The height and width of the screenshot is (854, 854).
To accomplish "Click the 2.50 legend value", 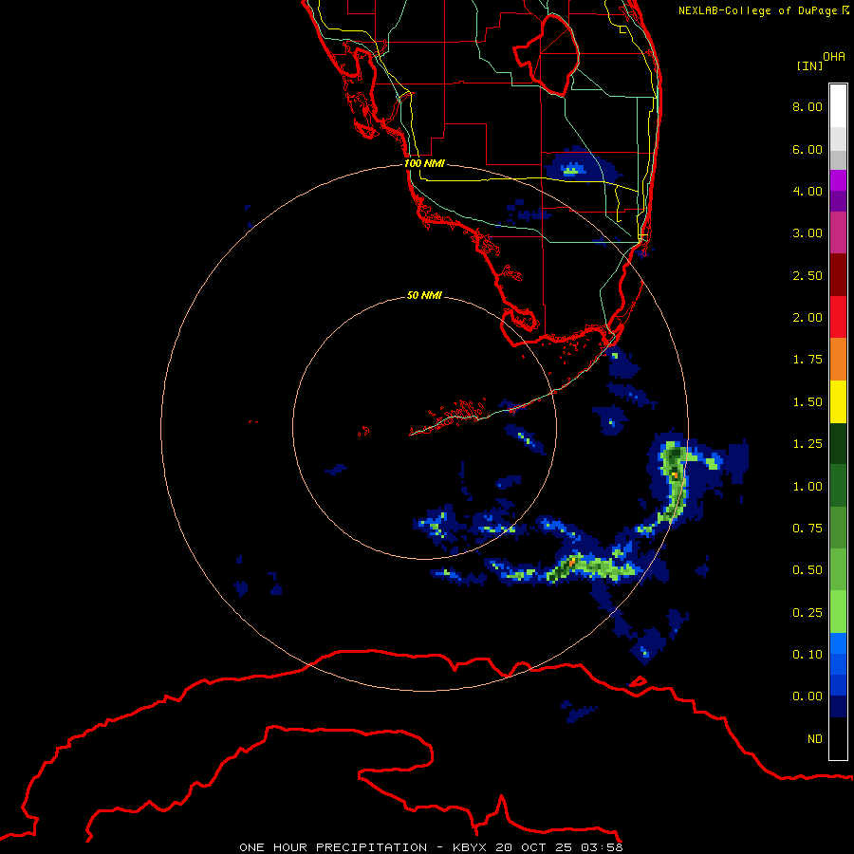I will click(x=808, y=275).
